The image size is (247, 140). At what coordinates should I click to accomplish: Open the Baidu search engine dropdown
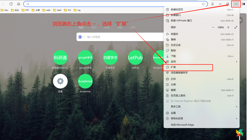[81, 37]
